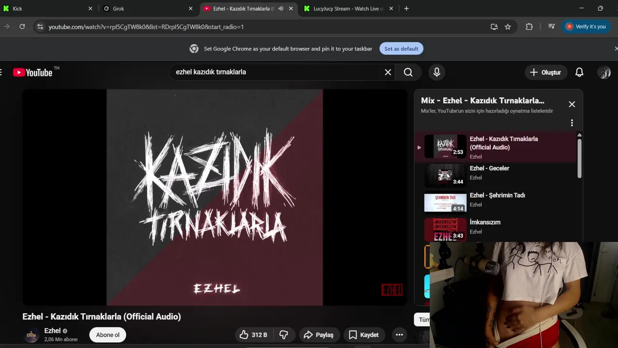Like the video with thumbs up
Viewport: 618px width, 348px height.
click(x=253, y=334)
